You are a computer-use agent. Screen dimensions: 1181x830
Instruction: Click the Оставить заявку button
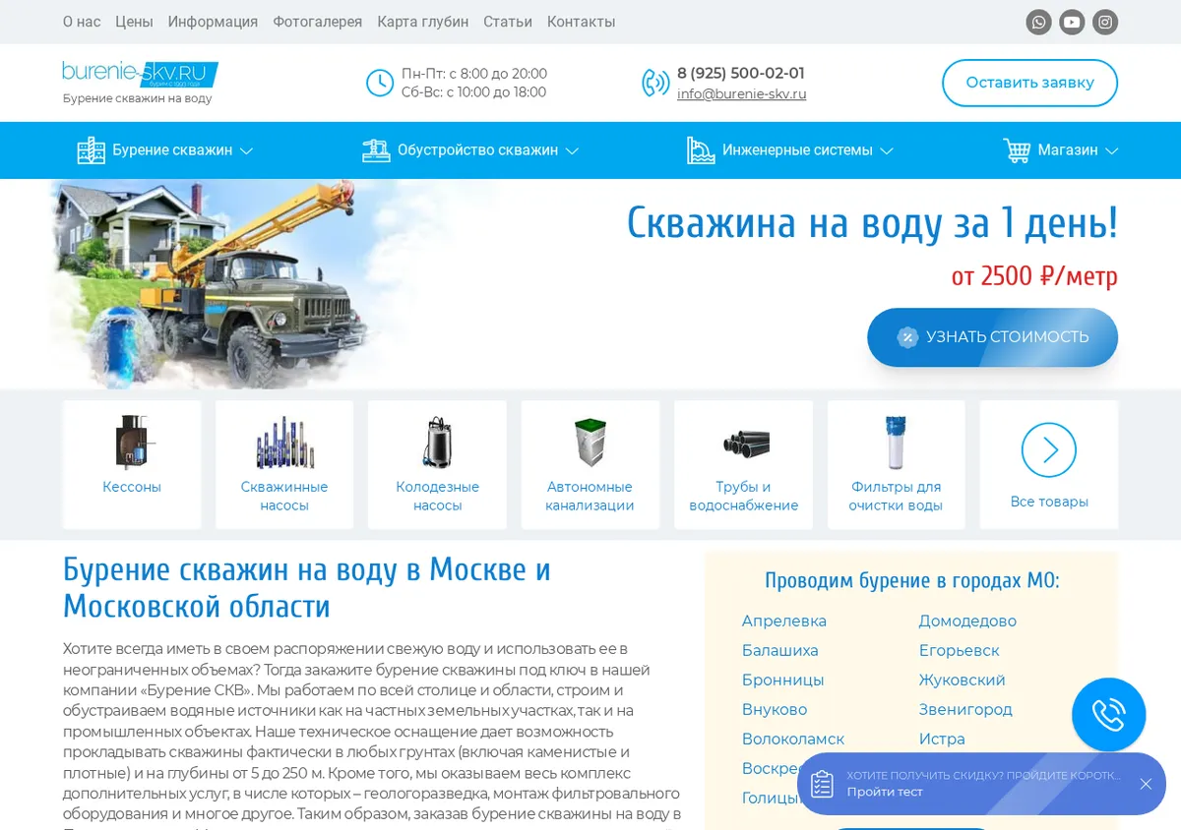pyautogui.click(x=1029, y=83)
